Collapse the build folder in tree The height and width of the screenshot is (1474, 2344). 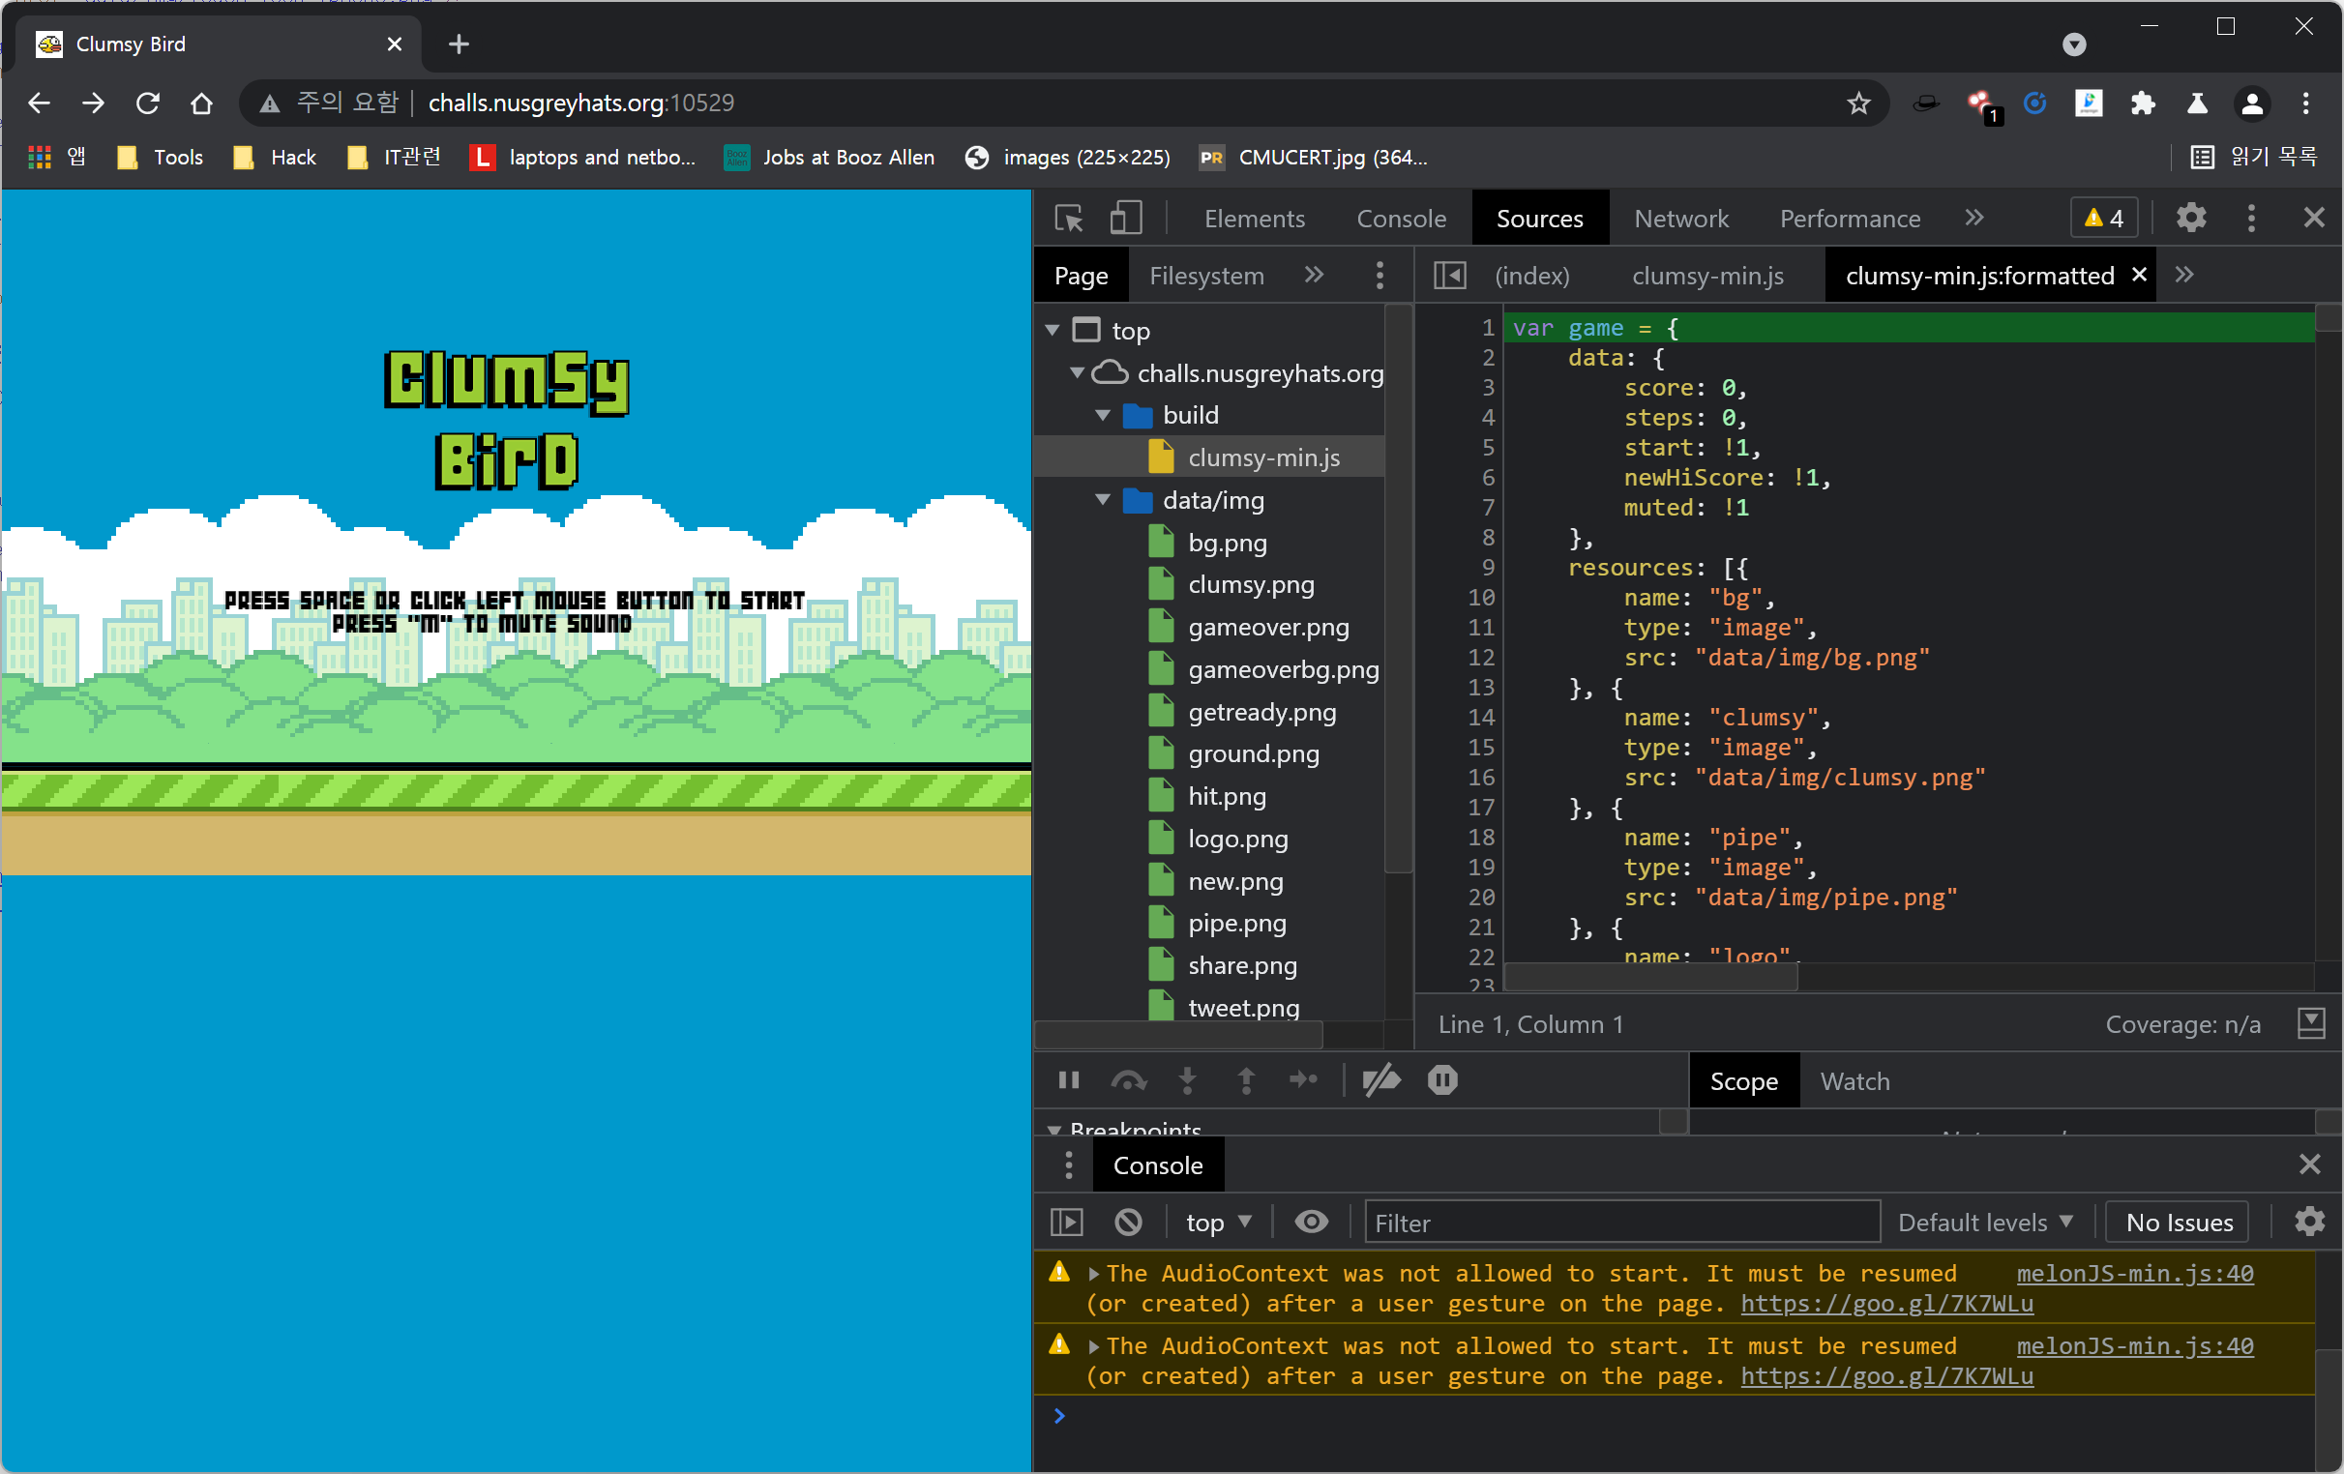click(x=1103, y=416)
